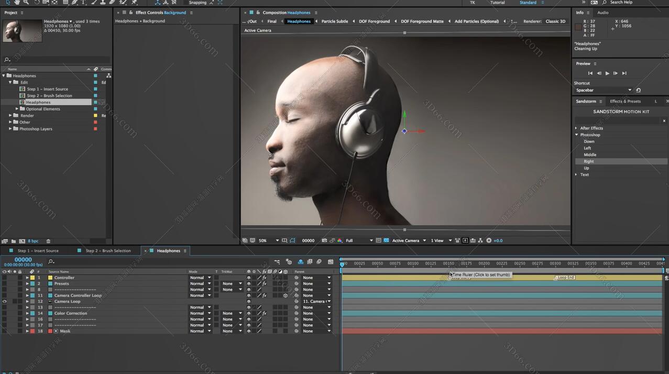Toggle transparency grid in the composition viewer

click(386, 240)
